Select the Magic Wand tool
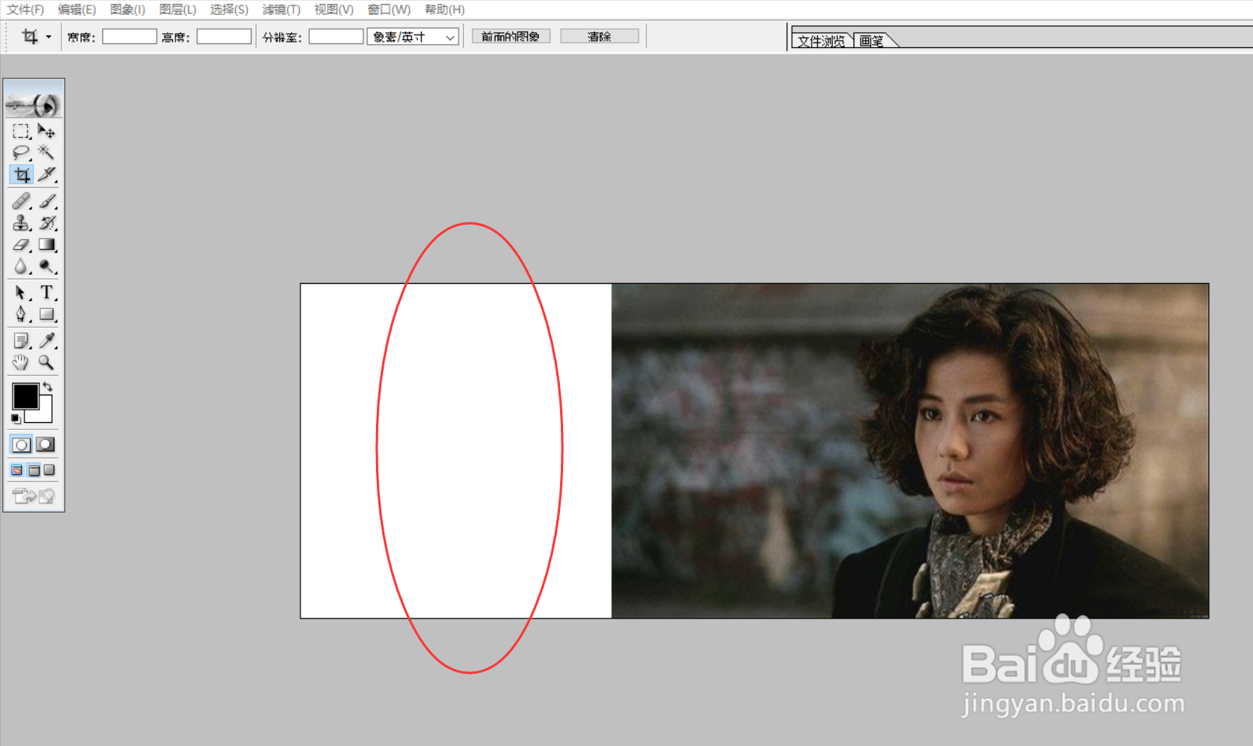1253x746 pixels. coord(46,153)
